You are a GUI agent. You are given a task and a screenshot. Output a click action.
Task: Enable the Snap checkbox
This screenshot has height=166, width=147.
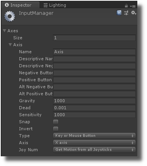(x=56, y=122)
